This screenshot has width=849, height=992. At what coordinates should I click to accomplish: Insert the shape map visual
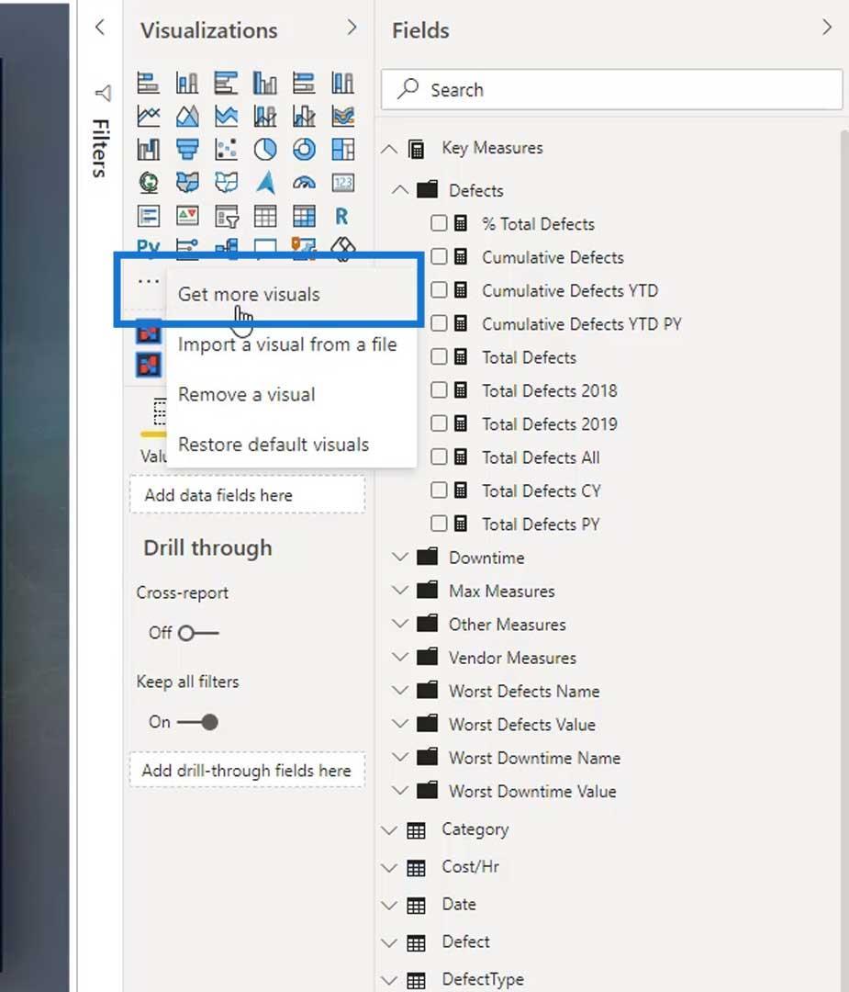tap(226, 183)
